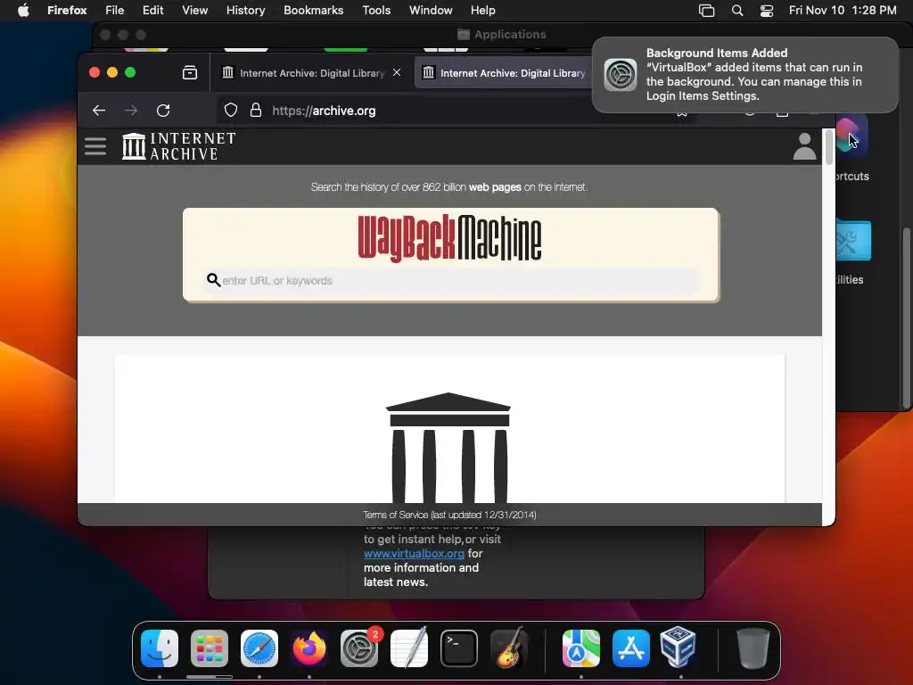The height and width of the screenshot is (685, 913).
Task: Open TextEdit from the Dock
Action: coord(408,648)
